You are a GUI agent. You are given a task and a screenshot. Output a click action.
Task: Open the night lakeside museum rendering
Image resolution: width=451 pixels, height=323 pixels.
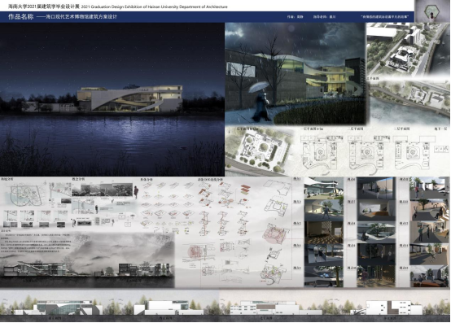click(x=112, y=99)
